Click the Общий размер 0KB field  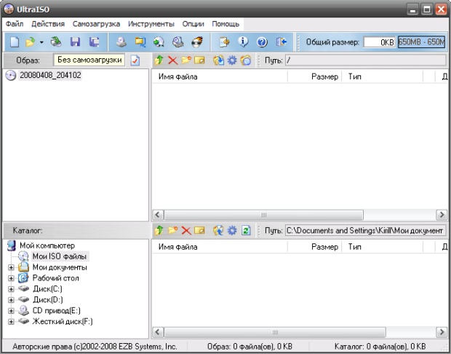380,42
